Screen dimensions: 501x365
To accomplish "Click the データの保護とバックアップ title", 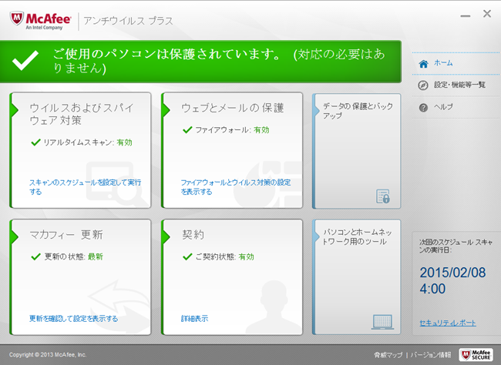I will [x=358, y=110].
